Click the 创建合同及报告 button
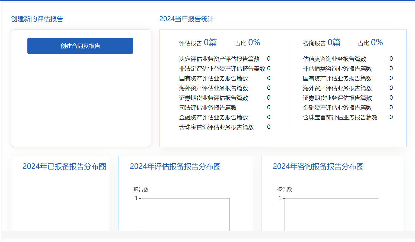This screenshot has height=242, width=415. click(x=80, y=46)
